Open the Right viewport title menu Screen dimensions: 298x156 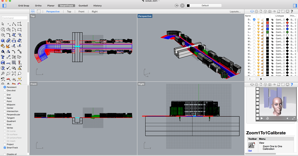[x=141, y=84]
